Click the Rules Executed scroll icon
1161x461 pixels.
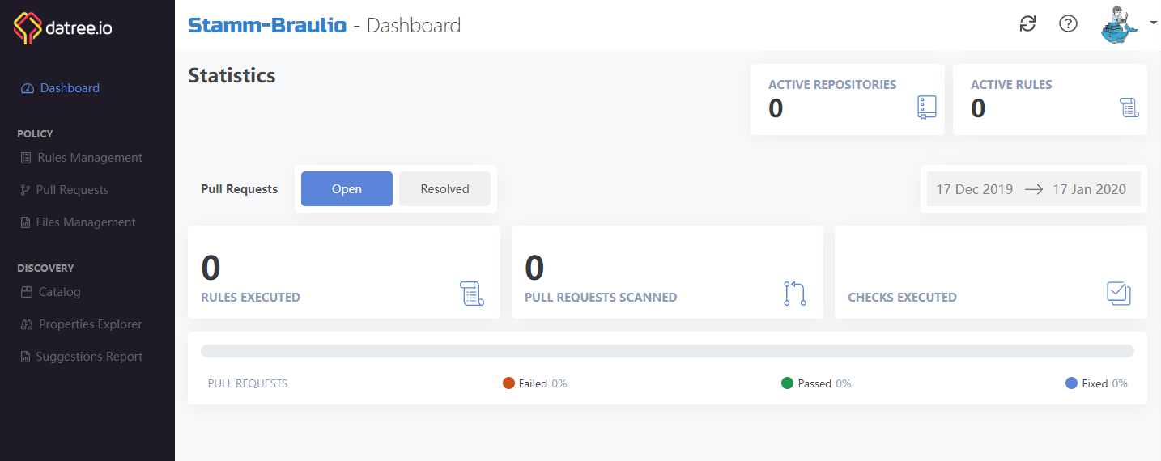point(471,293)
